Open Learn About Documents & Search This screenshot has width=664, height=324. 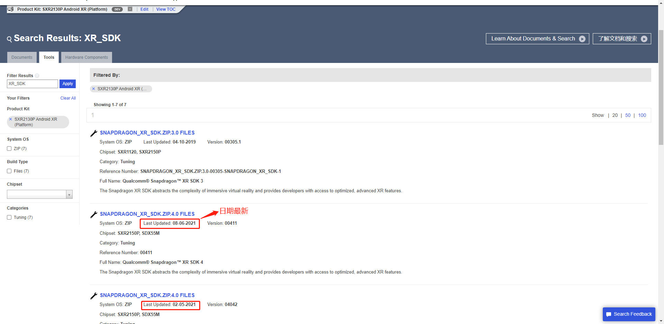[537, 39]
